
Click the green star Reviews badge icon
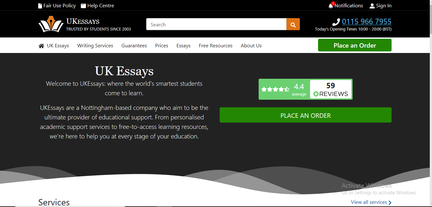[316, 94]
